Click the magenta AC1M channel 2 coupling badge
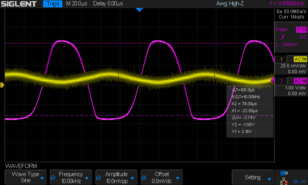 (x=300, y=81)
